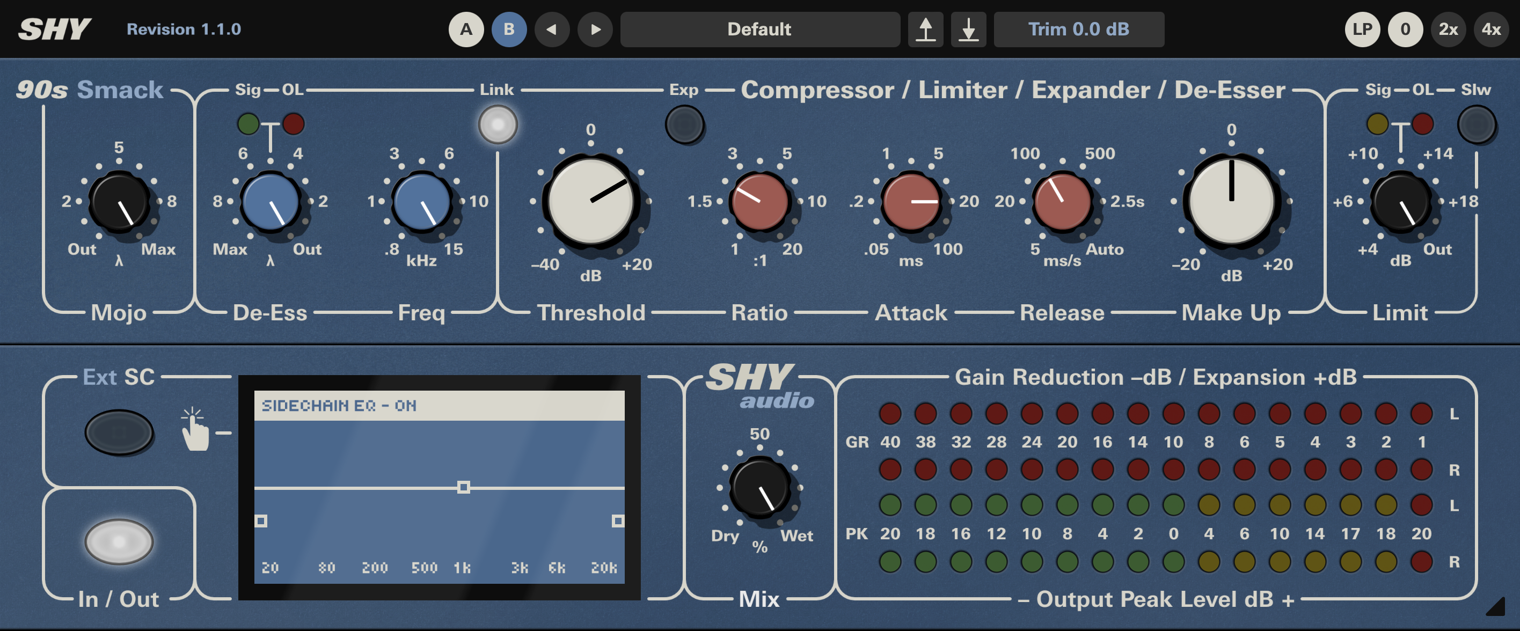
Task: Click the Auto label on Release
Action: pyautogui.click(x=1105, y=249)
